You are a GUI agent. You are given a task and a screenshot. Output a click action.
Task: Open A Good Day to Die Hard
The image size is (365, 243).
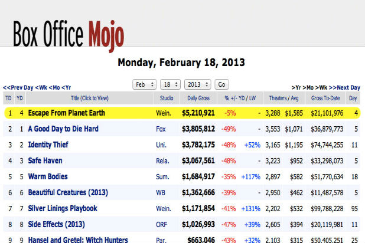coord(63,129)
